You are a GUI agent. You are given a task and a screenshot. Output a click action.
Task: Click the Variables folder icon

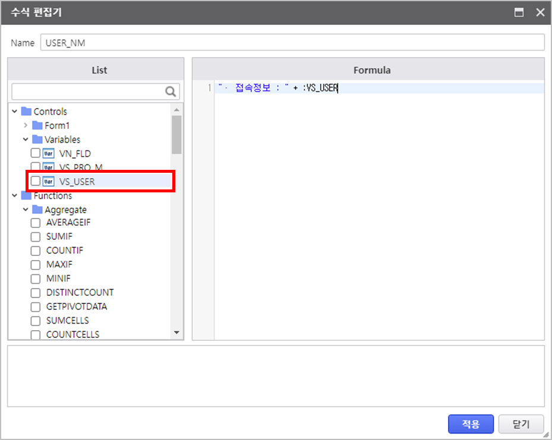click(37, 140)
